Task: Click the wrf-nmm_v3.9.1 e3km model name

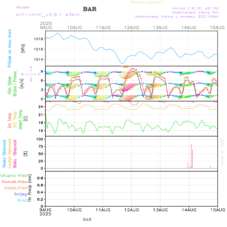Action: tap(48, 14)
